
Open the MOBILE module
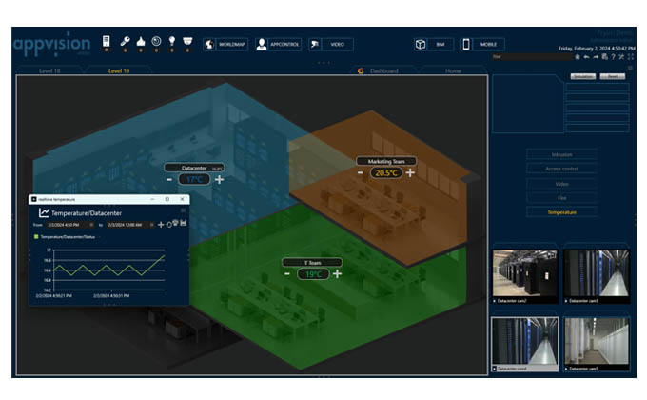482,45
